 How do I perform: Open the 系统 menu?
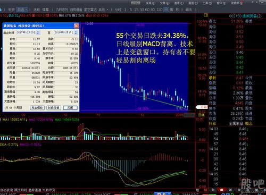[151, 3]
